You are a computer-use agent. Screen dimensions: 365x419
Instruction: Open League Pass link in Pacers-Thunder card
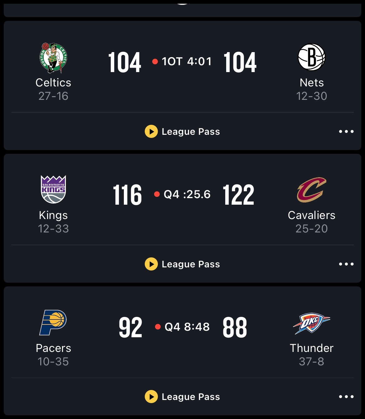click(x=191, y=397)
